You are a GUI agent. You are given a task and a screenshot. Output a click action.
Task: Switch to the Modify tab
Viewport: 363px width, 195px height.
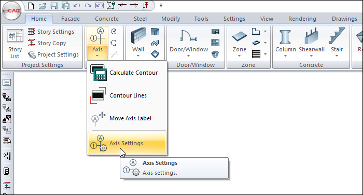(171, 19)
